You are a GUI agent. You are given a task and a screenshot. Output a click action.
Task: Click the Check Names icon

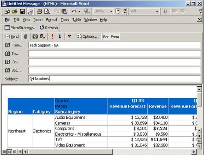42,37
